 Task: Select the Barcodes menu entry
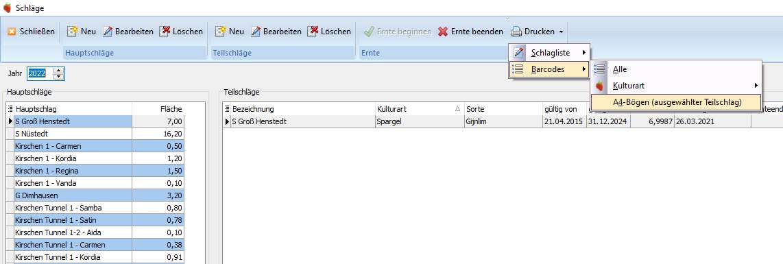point(549,69)
